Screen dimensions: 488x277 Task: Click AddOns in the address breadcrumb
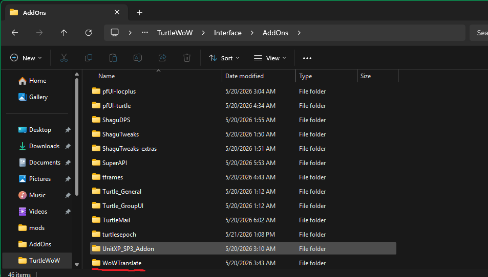click(275, 33)
